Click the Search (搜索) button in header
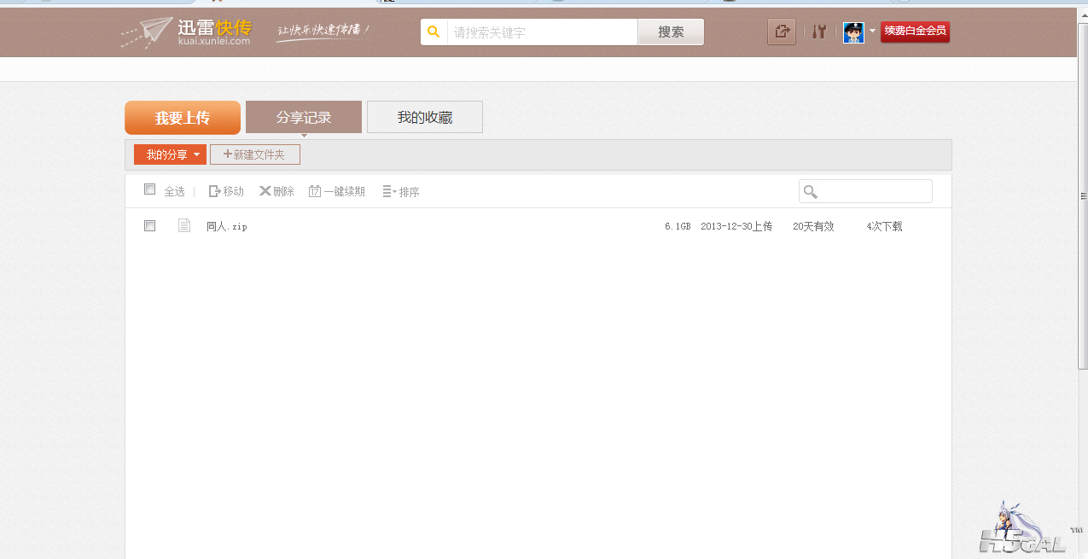 (x=671, y=32)
